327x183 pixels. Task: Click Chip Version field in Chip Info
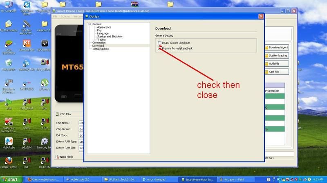[81, 129]
